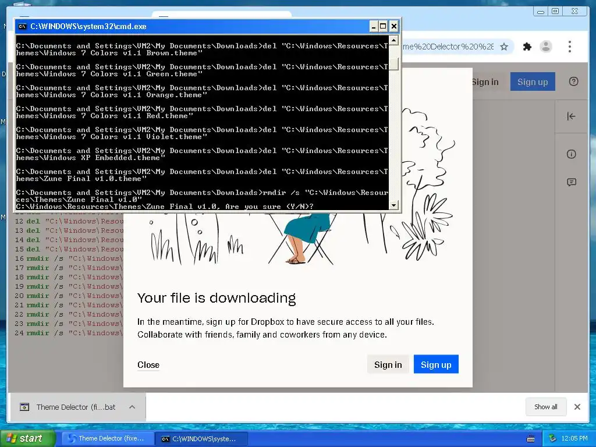Click the downloaded bat file icon

point(24,407)
